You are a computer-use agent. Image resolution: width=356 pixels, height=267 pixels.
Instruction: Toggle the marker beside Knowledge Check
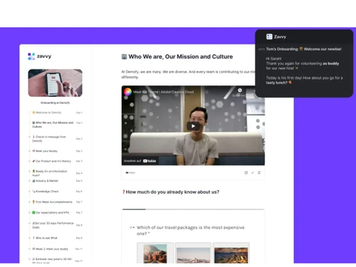pyautogui.click(x=29, y=192)
